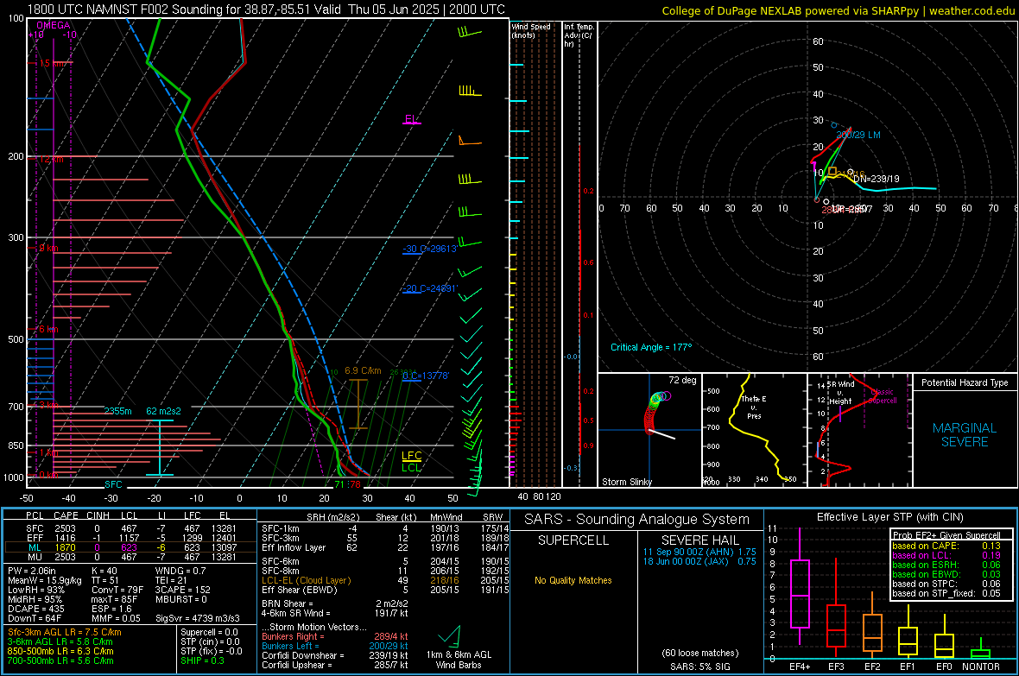1019x676 pixels.
Task: Select the Storm Slinky plot
Action: coord(649,430)
